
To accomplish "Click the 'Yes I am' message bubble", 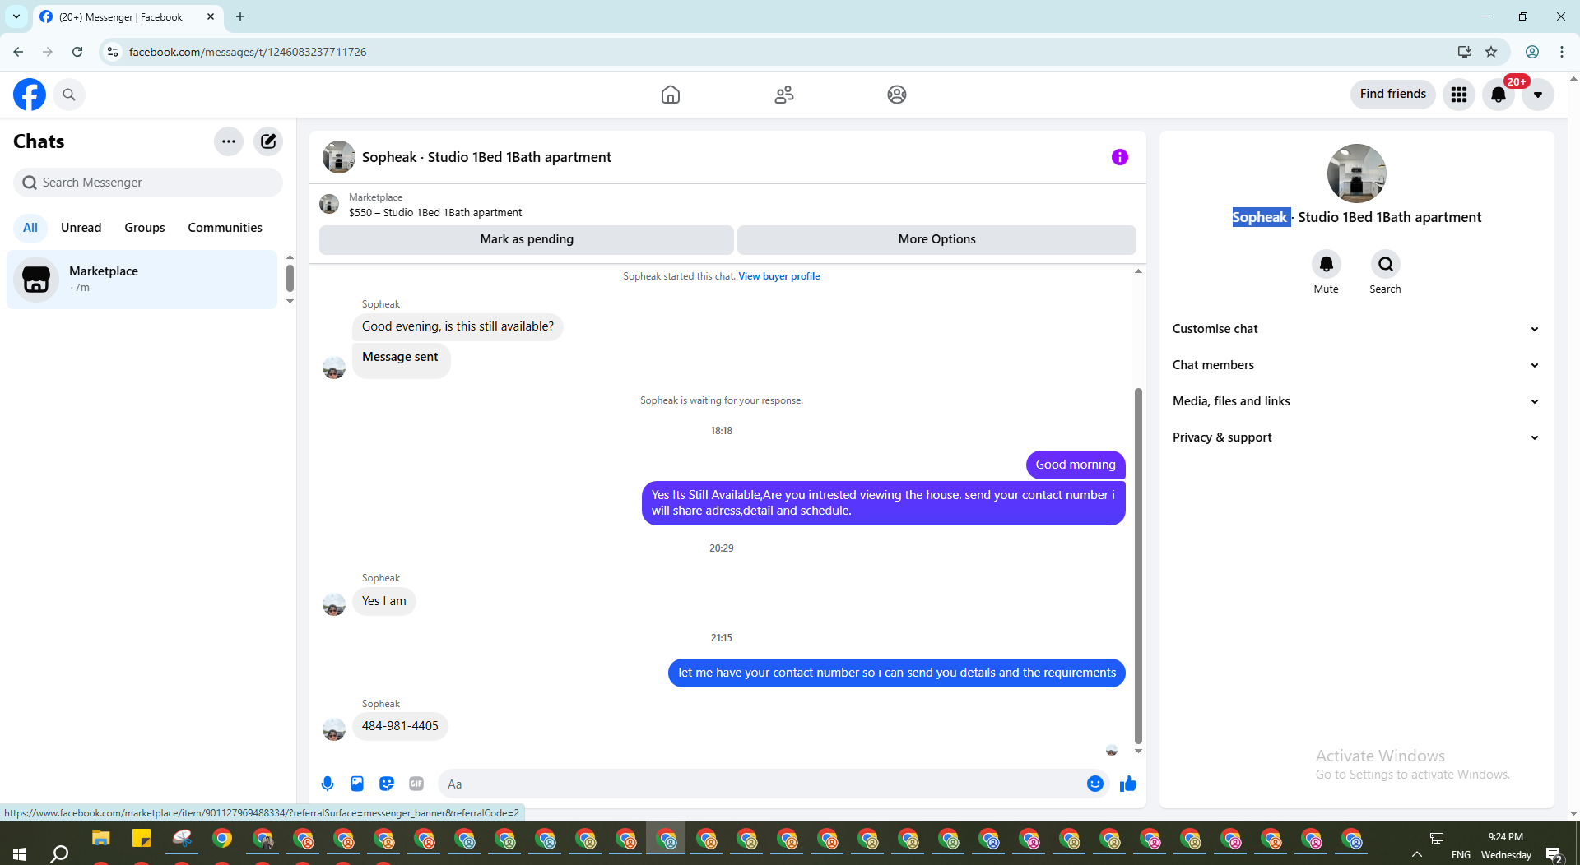I will 383,601.
